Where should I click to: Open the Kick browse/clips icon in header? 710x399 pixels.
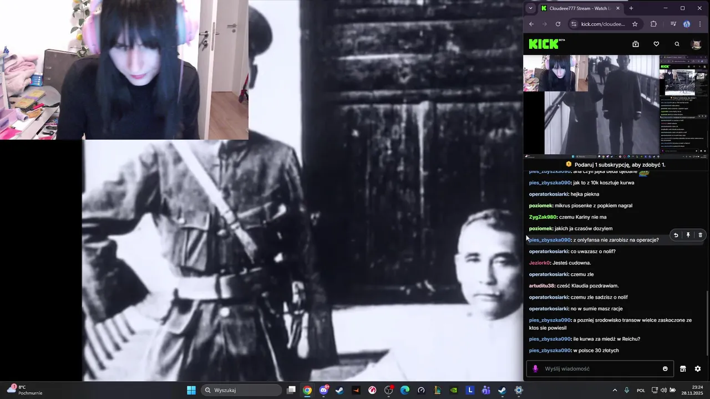pos(636,44)
